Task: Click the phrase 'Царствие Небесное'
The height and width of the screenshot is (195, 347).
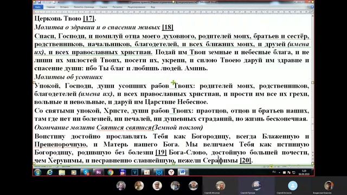Action: pyautogui.click(x=176, y=102)
